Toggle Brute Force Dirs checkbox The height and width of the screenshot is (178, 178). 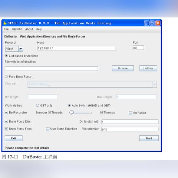tap(6, 121)
